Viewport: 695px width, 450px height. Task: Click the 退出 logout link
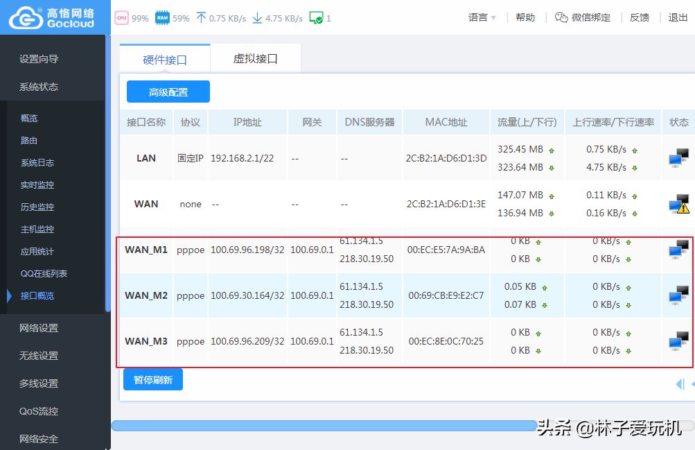(678, 18)
